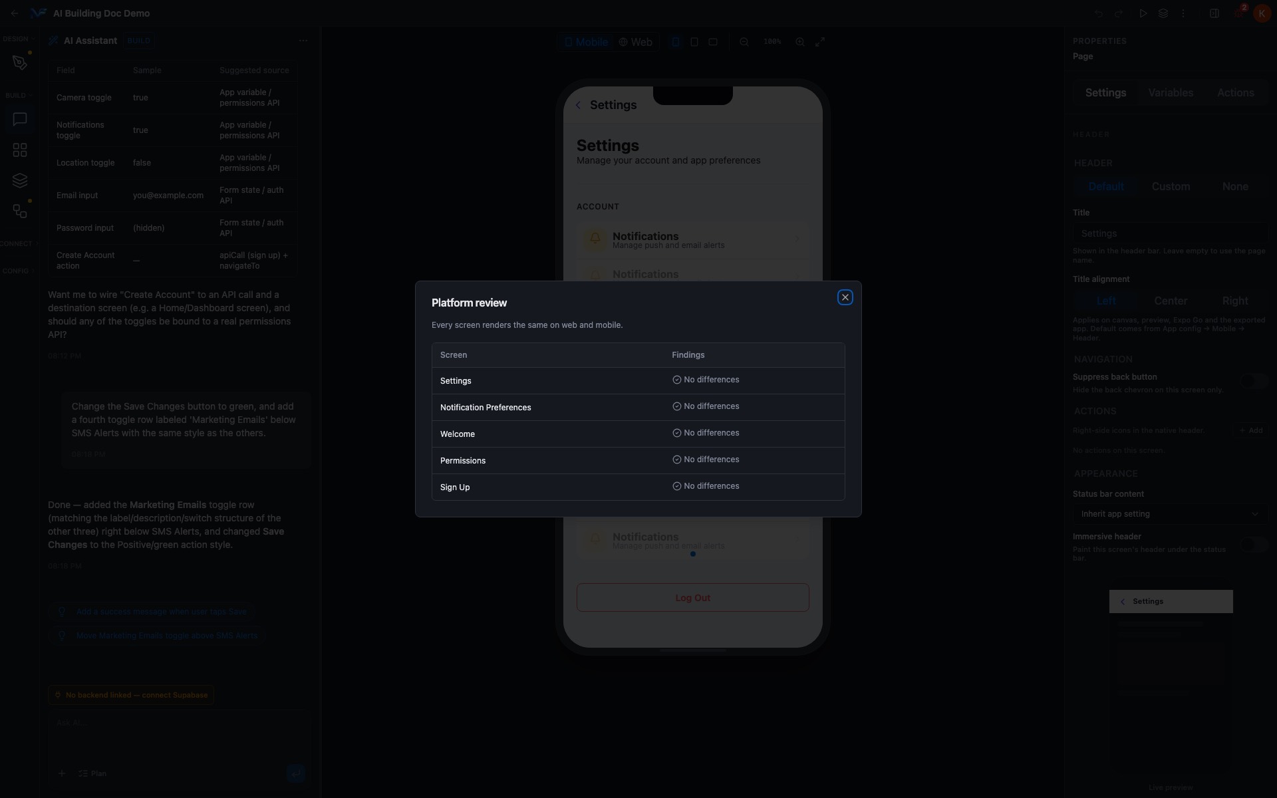Align title Left
Screen dimensions: 1277x798
pyautogui.click(x=1106, y=301)
